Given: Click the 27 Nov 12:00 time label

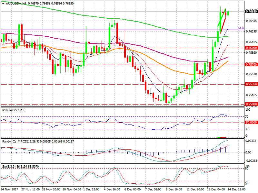Looking at the screenshot, I should 30,189.
